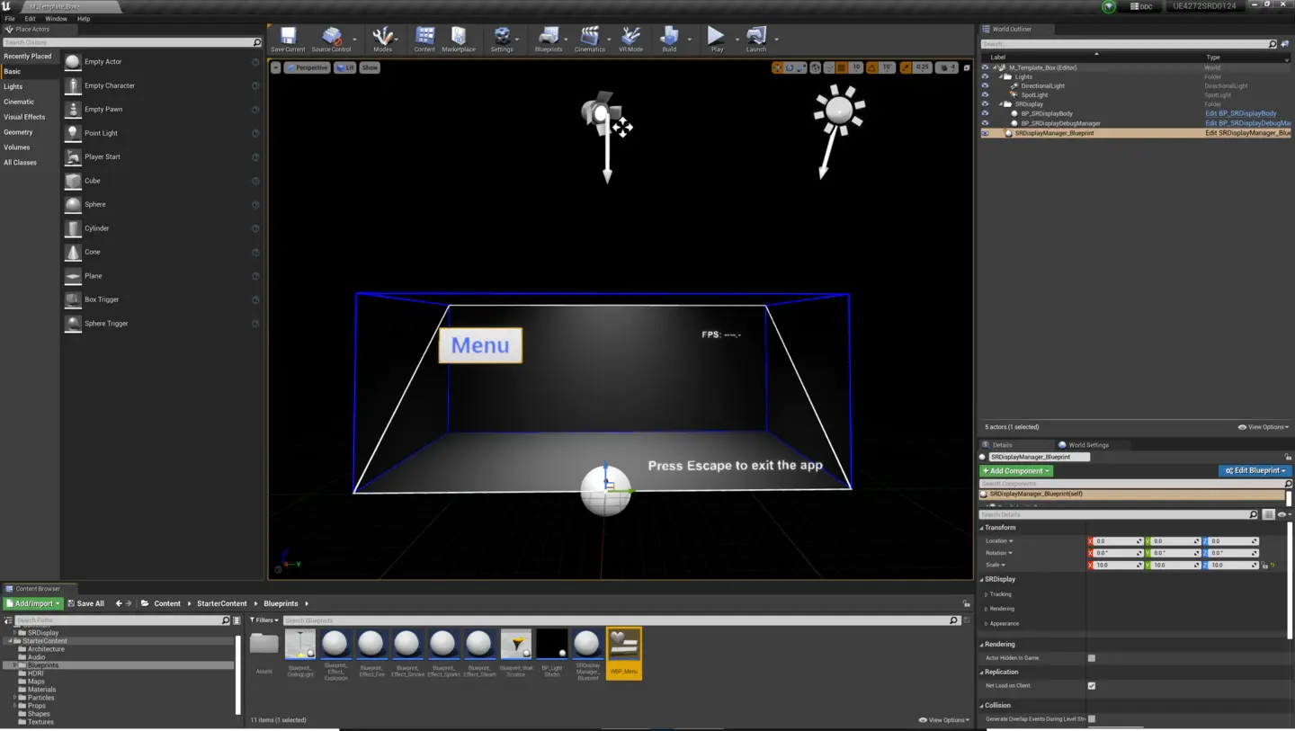The height and width of the screenshot is (731, 1295).
Task: Start the Build process from the toolbar
Action: tap(670, 39)
